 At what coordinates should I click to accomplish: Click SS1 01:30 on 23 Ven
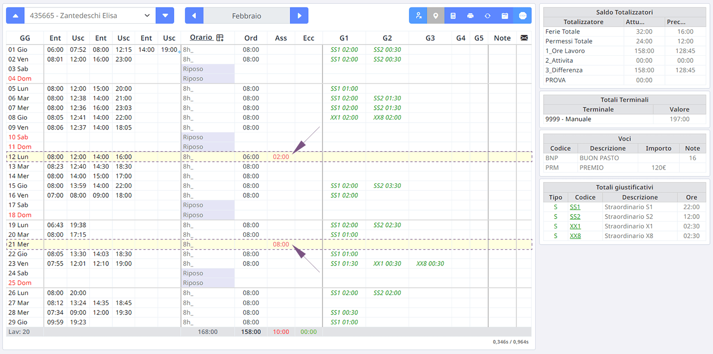(x=344, y=264)
